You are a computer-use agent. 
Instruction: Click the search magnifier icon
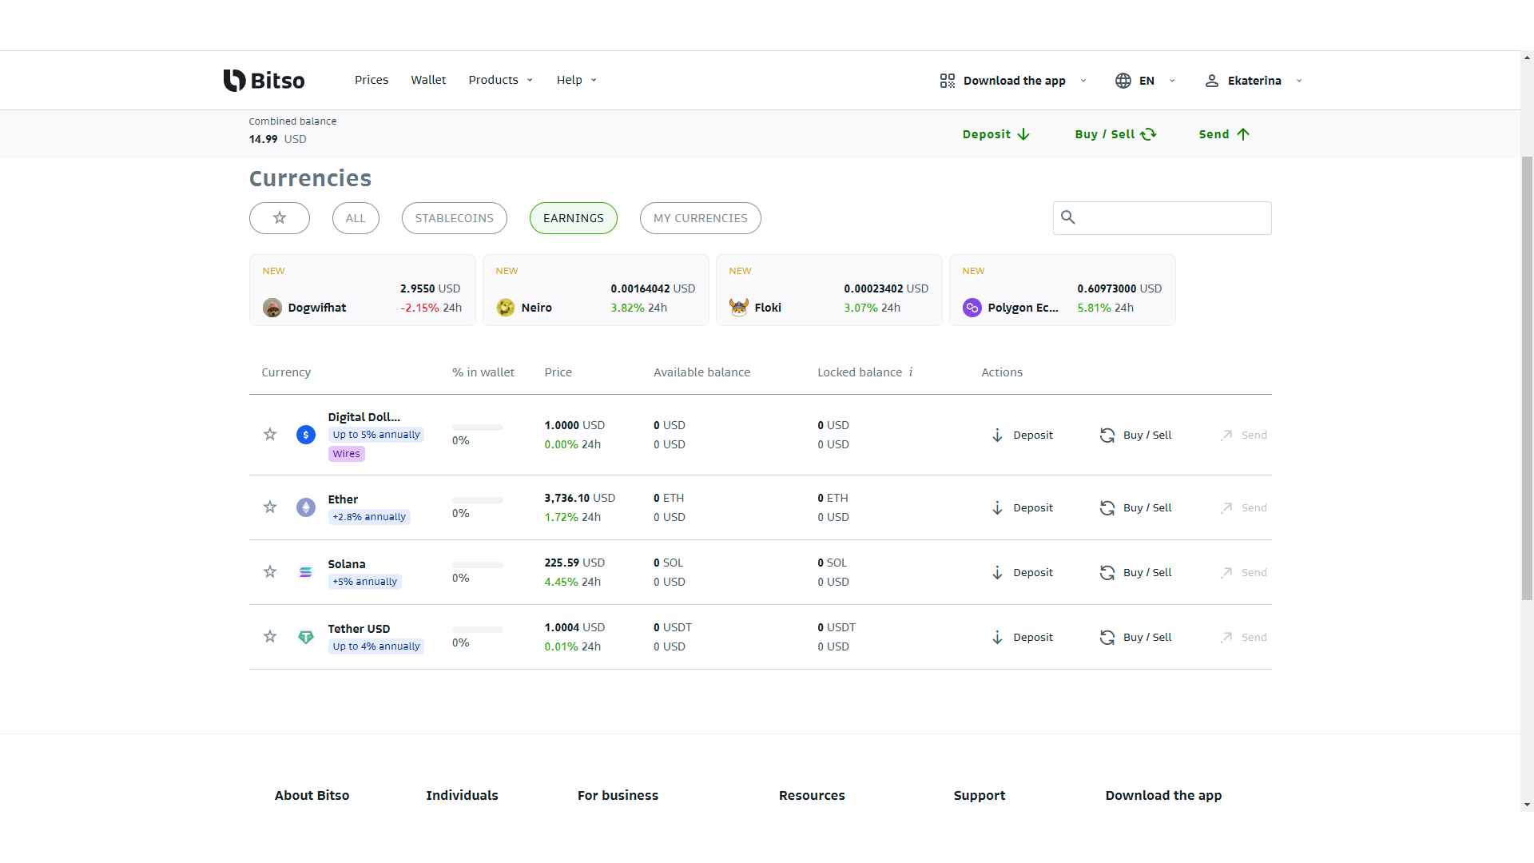coord(1068,217)
